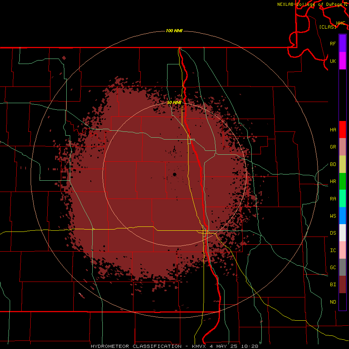
Task: Click the GR legend label
Action: 333,147
